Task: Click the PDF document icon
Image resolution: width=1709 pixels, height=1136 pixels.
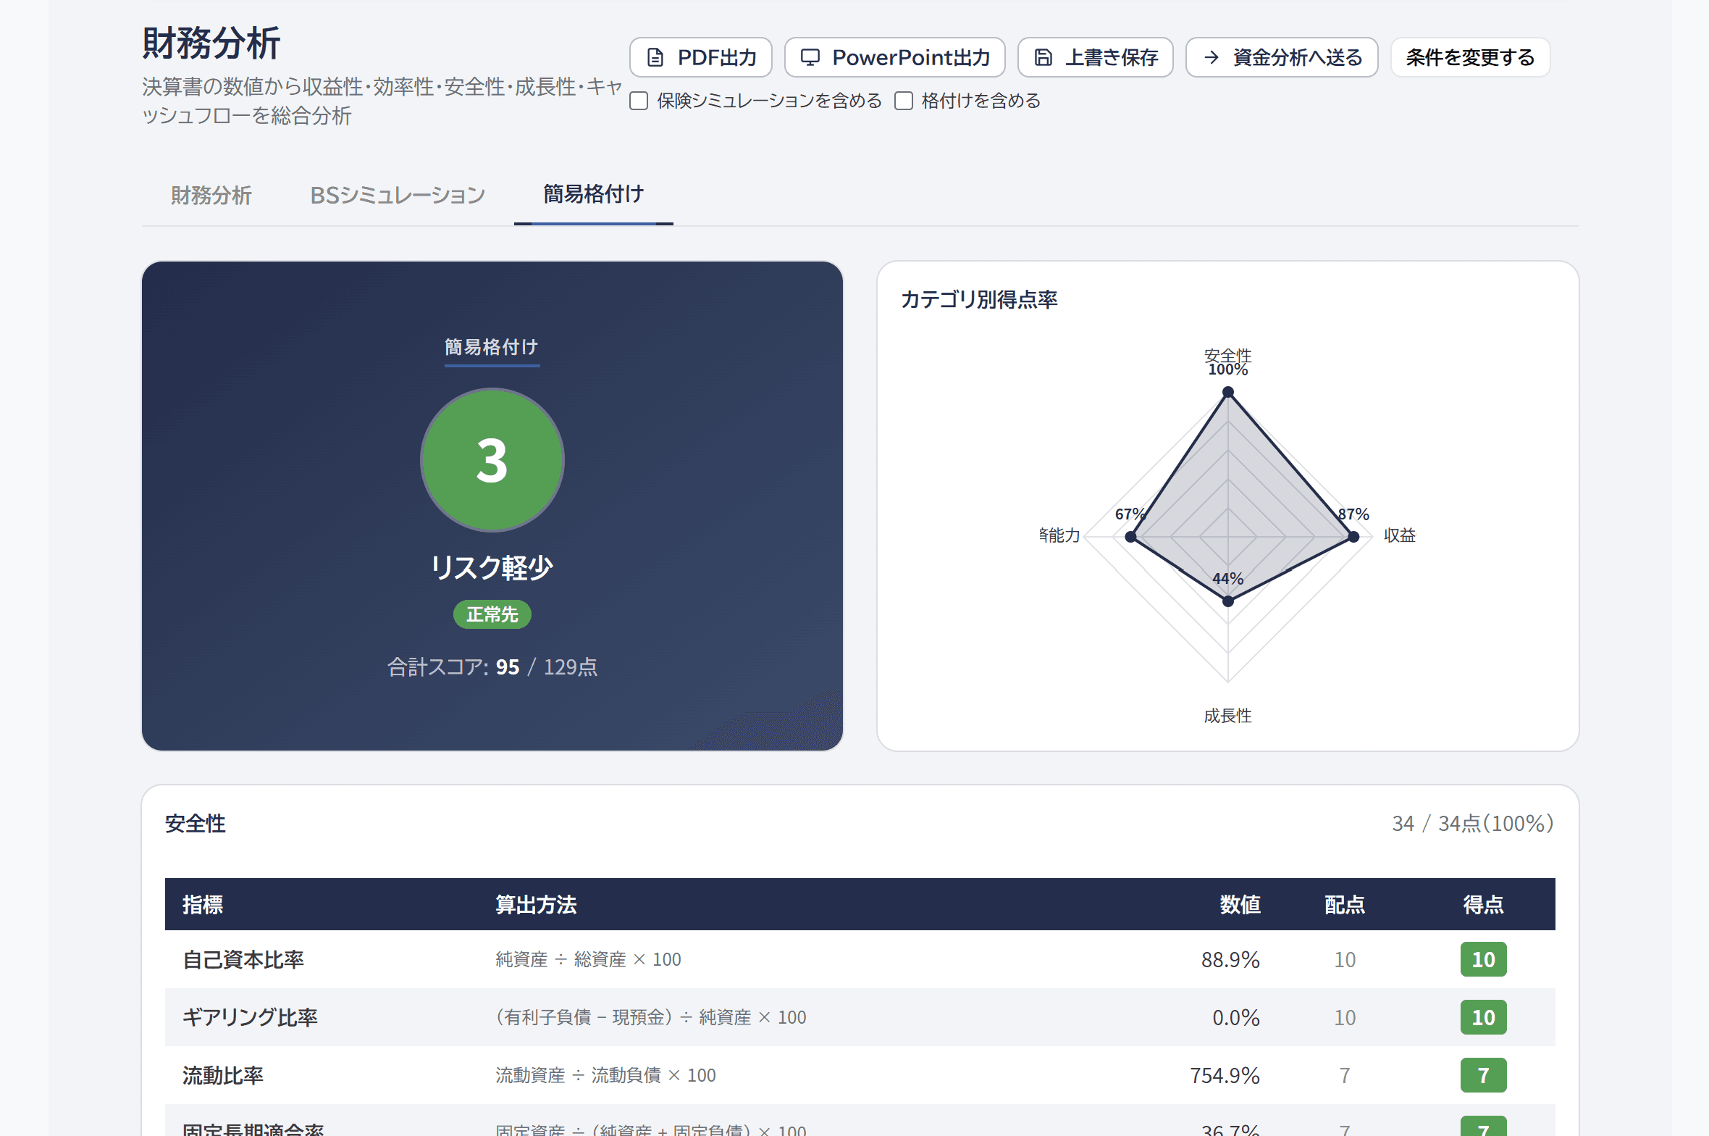Action: pyautogui.click(x=655, y=57)
